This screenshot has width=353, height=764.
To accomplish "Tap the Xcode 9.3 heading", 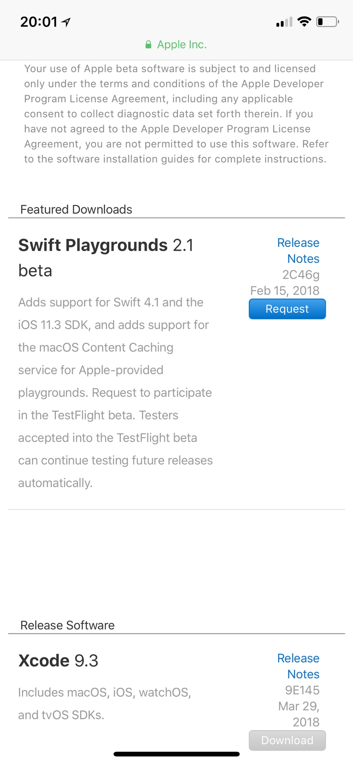I will [x=58, y=661].
